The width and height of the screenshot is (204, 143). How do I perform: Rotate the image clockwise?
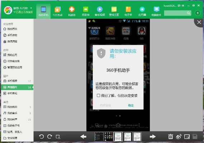pyautogui.click(x=49, y=137)
